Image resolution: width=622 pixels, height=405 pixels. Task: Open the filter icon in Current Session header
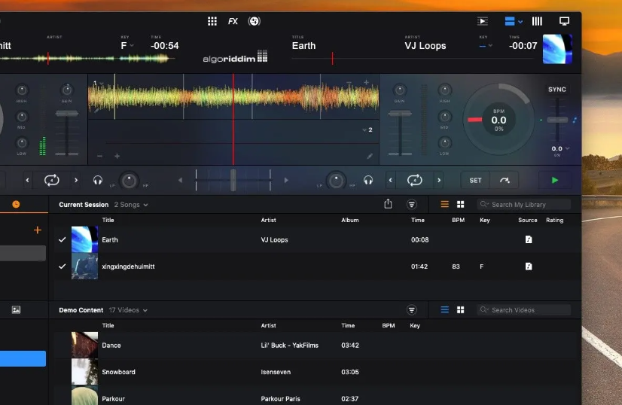(x=412, y=205)
